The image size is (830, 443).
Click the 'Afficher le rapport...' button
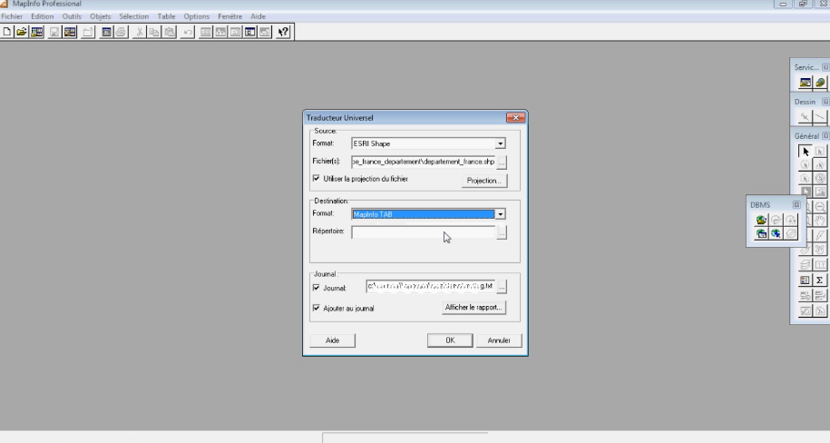[474, 308]
